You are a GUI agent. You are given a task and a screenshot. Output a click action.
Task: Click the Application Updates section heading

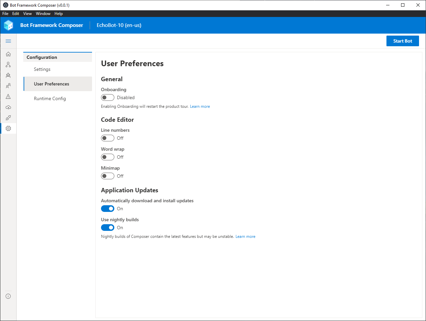tap(130, 190)
